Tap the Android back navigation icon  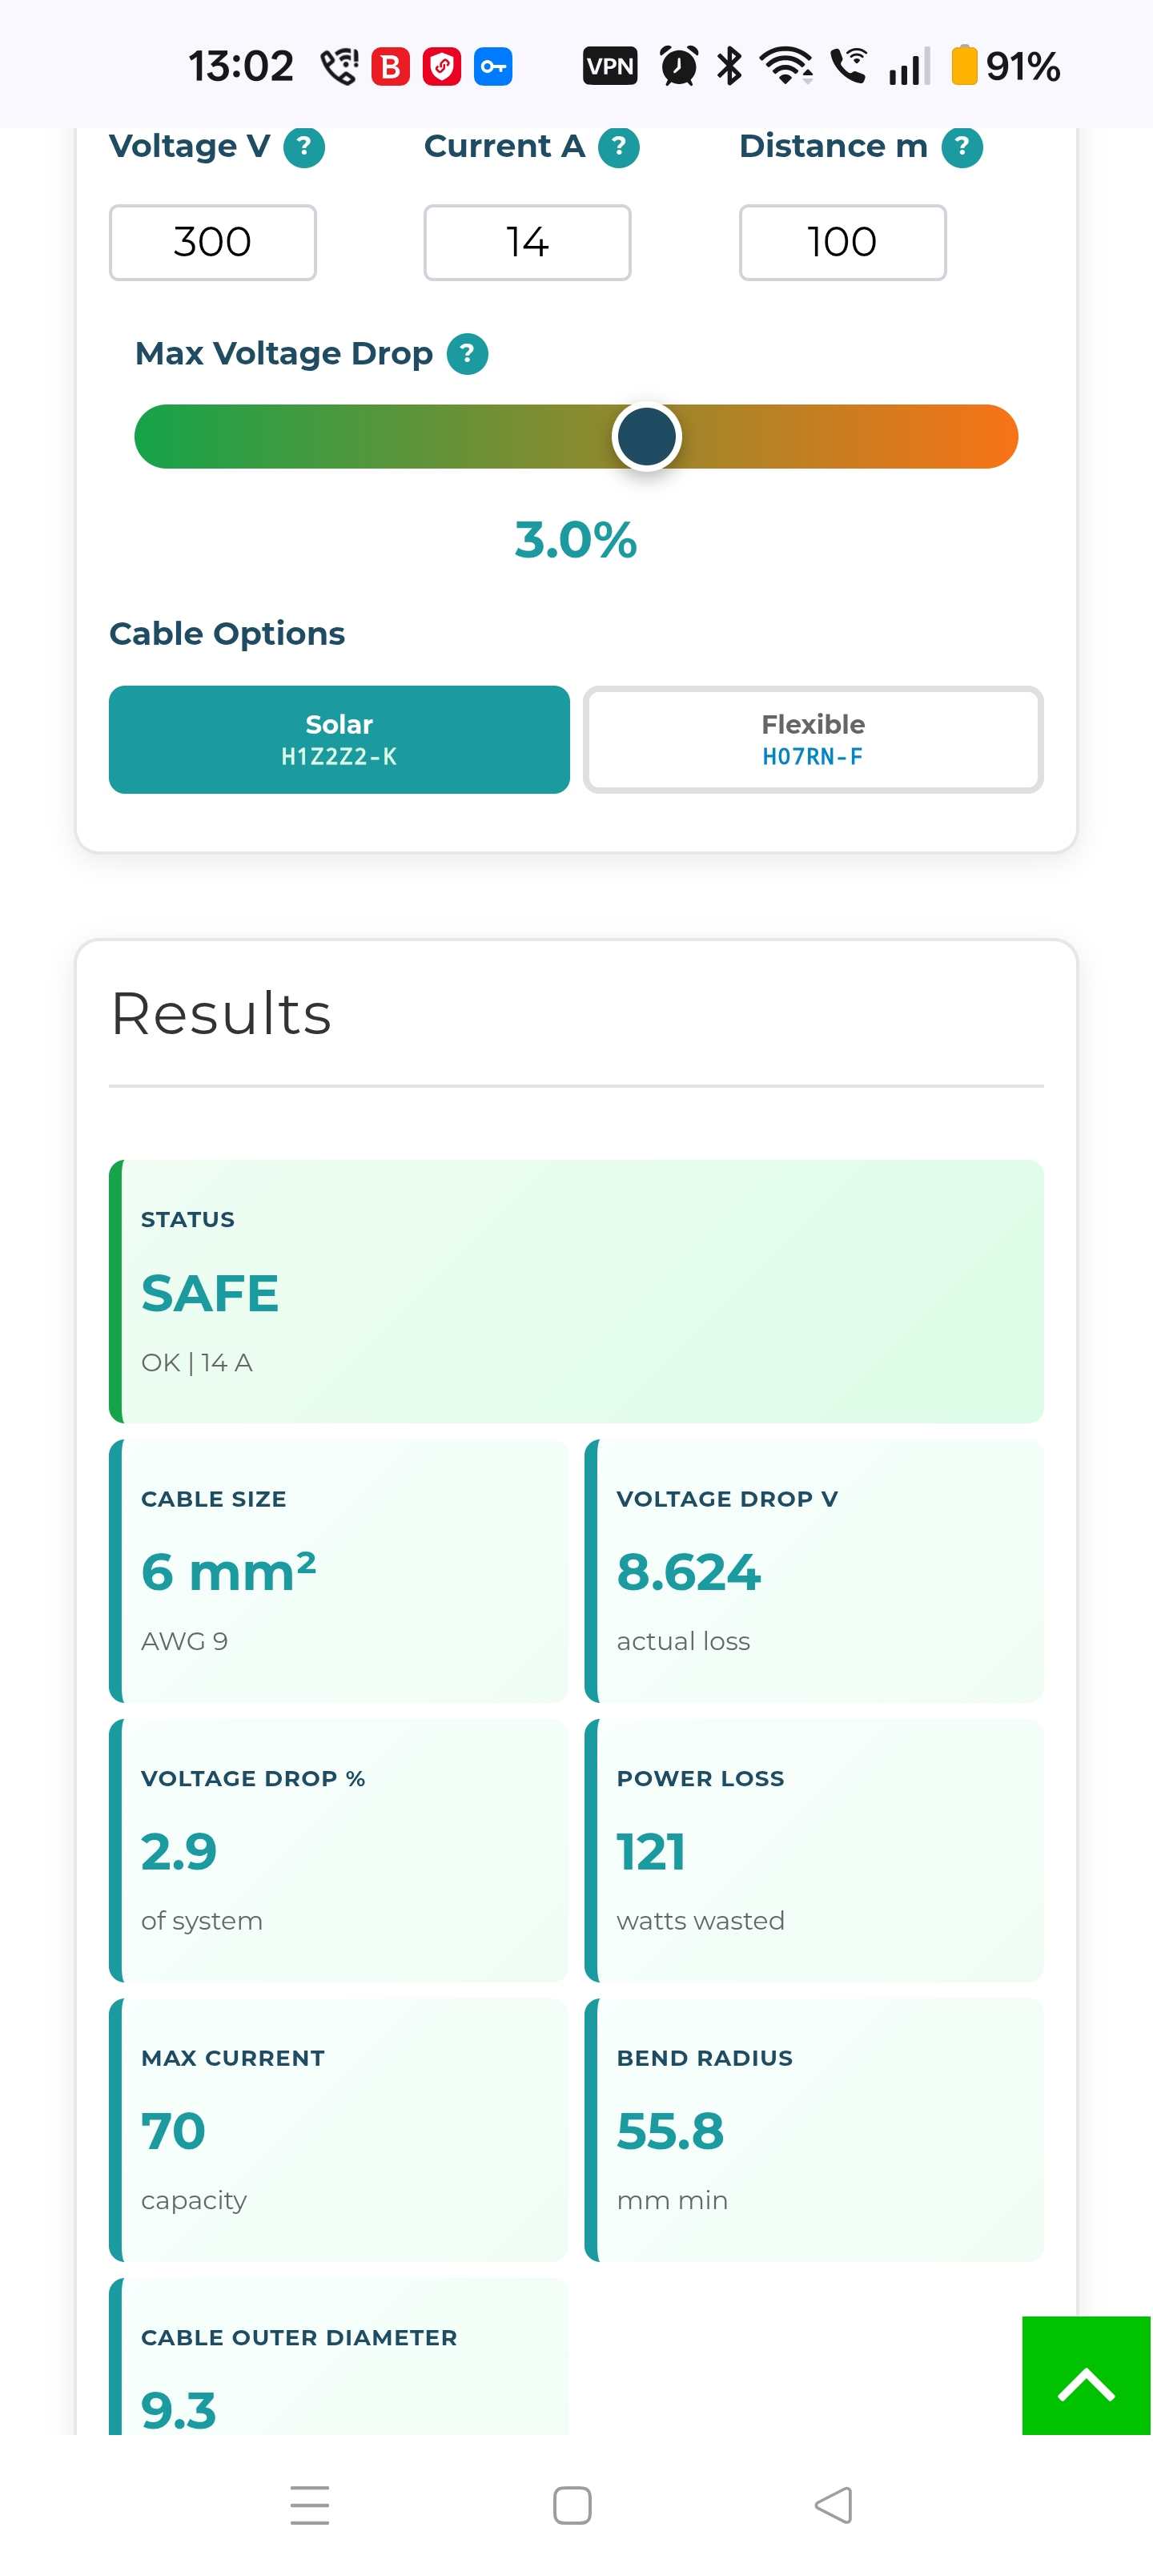(834, 2505)
